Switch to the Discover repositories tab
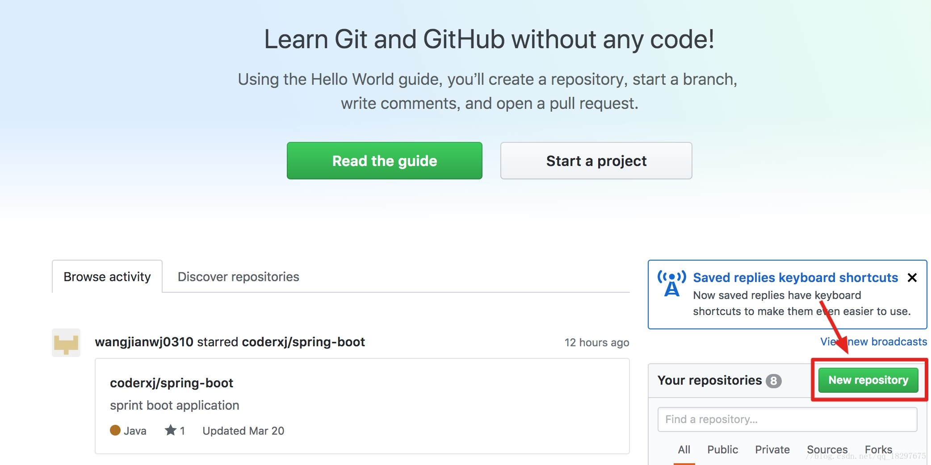Screen dimensions: 931x465 (238, 277)
